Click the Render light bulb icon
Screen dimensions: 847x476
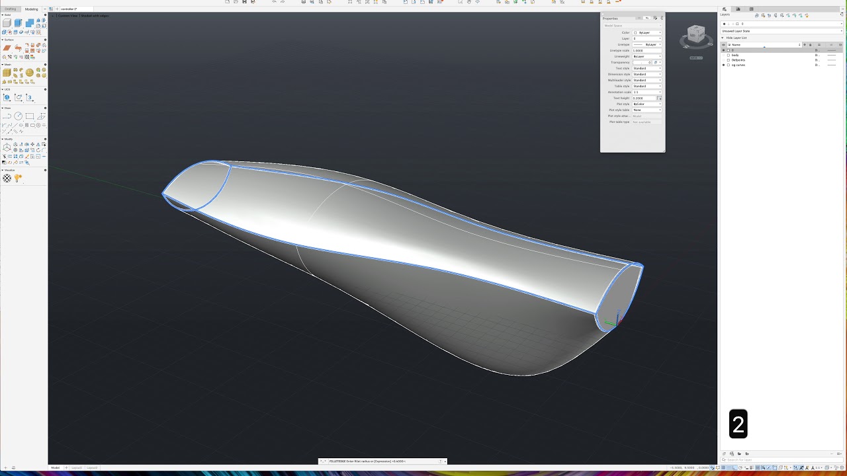coord(18,178)
